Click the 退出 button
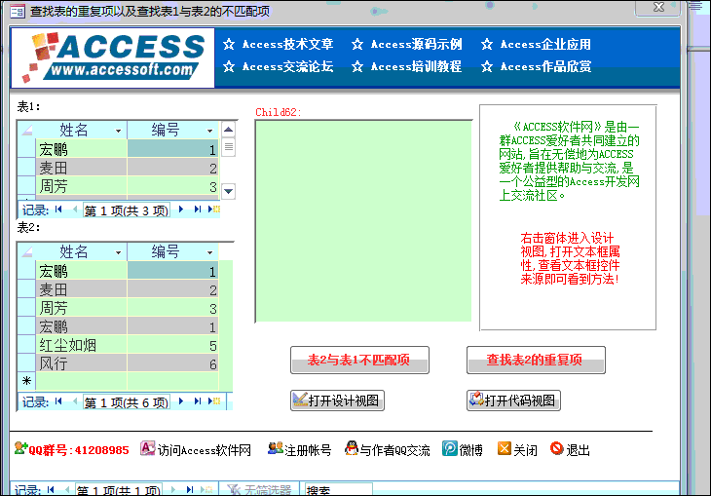 click(570, 449)
